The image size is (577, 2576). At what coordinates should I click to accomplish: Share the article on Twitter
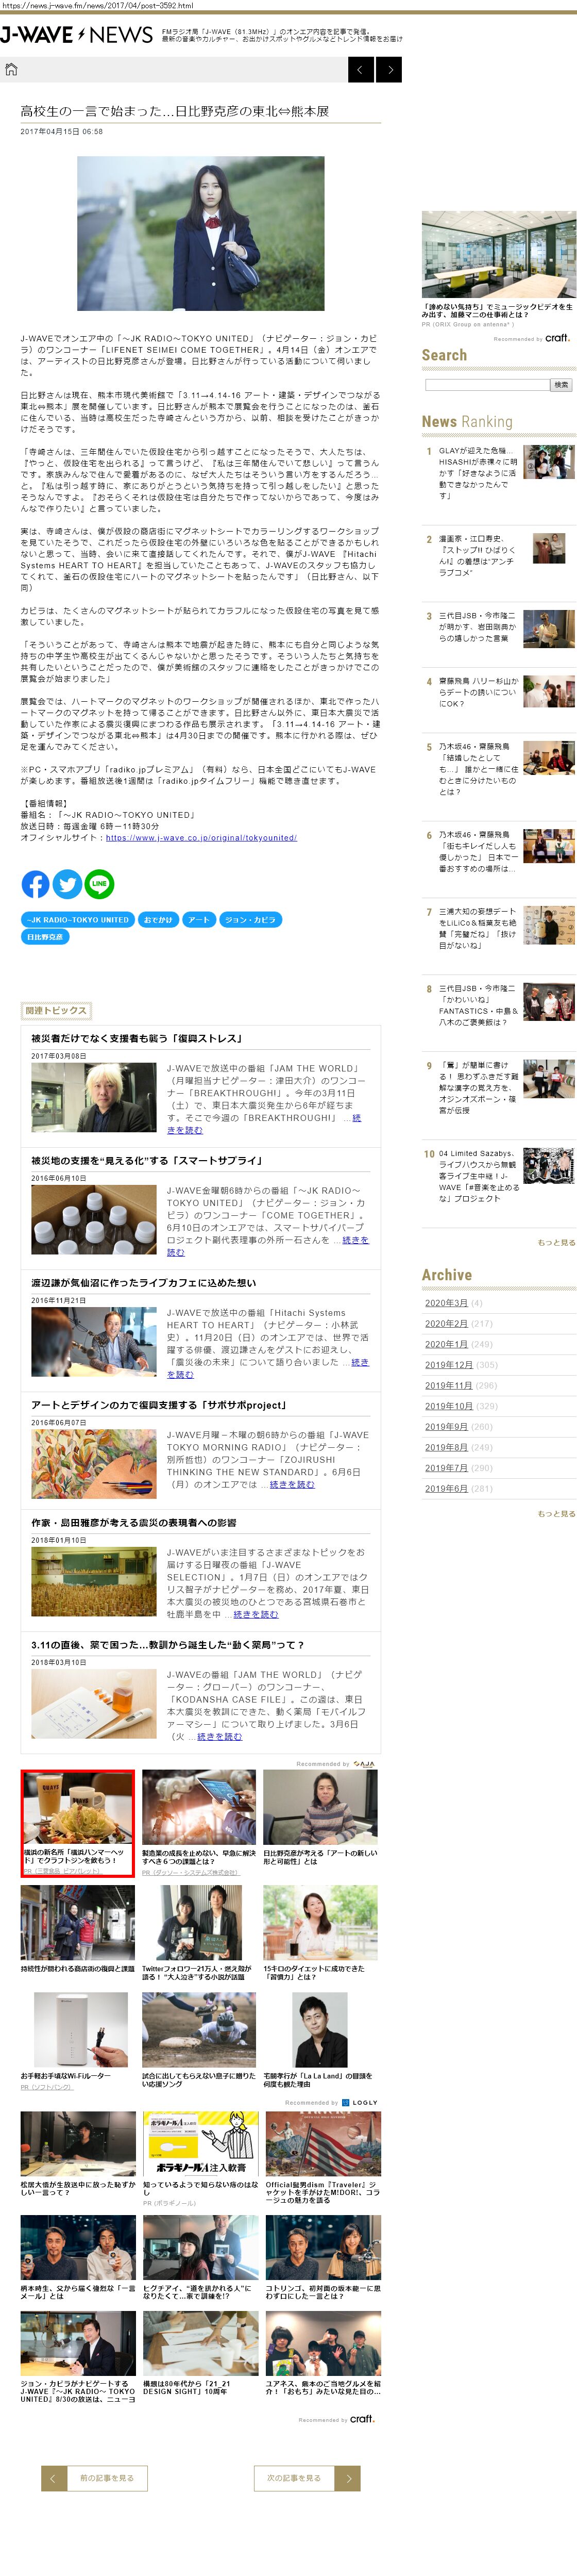[x=67, y=884]
